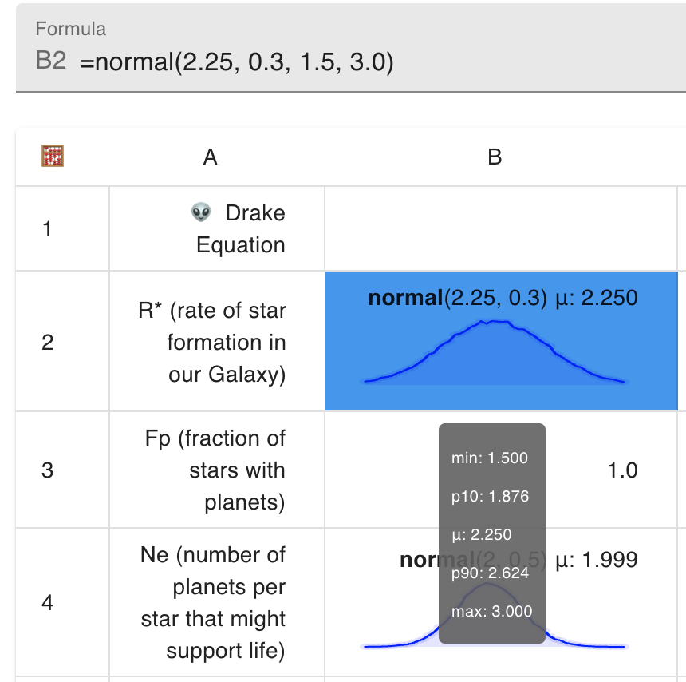Image resolution: width=686 pixels, height=682 pixels.
Task: Select column A header
Action: [x=210, y=157]
